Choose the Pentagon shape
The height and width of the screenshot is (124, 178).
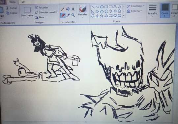coord(102,11)
